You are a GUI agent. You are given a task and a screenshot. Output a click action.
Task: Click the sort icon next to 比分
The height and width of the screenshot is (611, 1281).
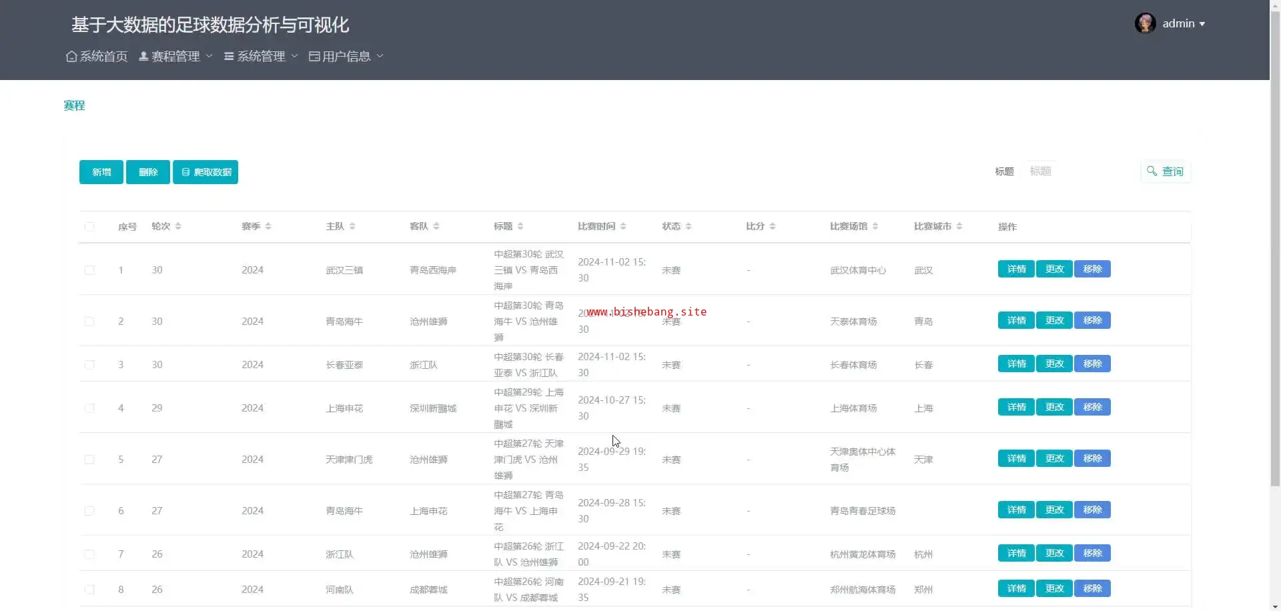[773, 227]
